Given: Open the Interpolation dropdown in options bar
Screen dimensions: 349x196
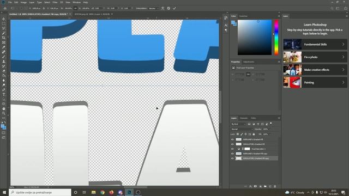Looking at the screenshot, I should [x=154, y=8].
